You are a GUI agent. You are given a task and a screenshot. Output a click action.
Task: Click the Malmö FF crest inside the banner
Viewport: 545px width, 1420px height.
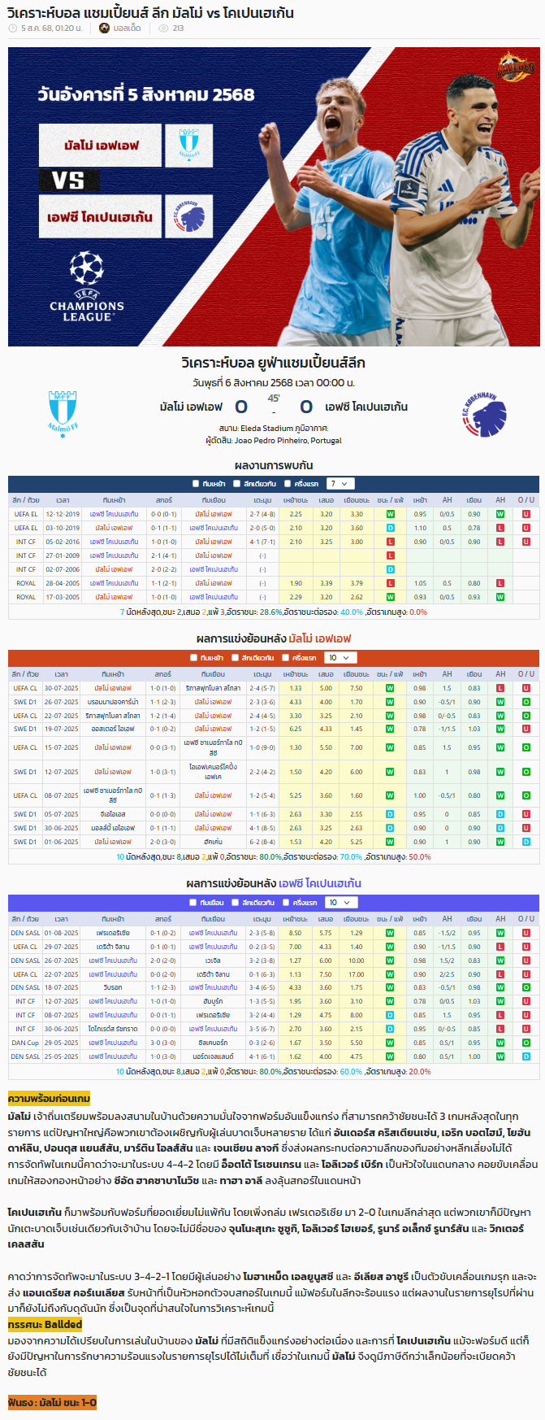tap(188, 146)
